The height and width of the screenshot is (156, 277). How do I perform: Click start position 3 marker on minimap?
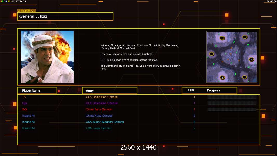pos(251,60)
